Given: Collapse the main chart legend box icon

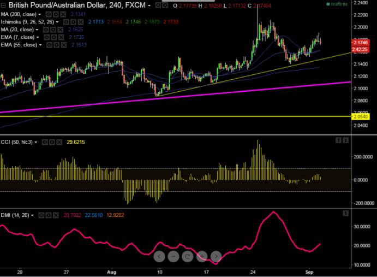Looking at the screenshot, I should 3,5.
